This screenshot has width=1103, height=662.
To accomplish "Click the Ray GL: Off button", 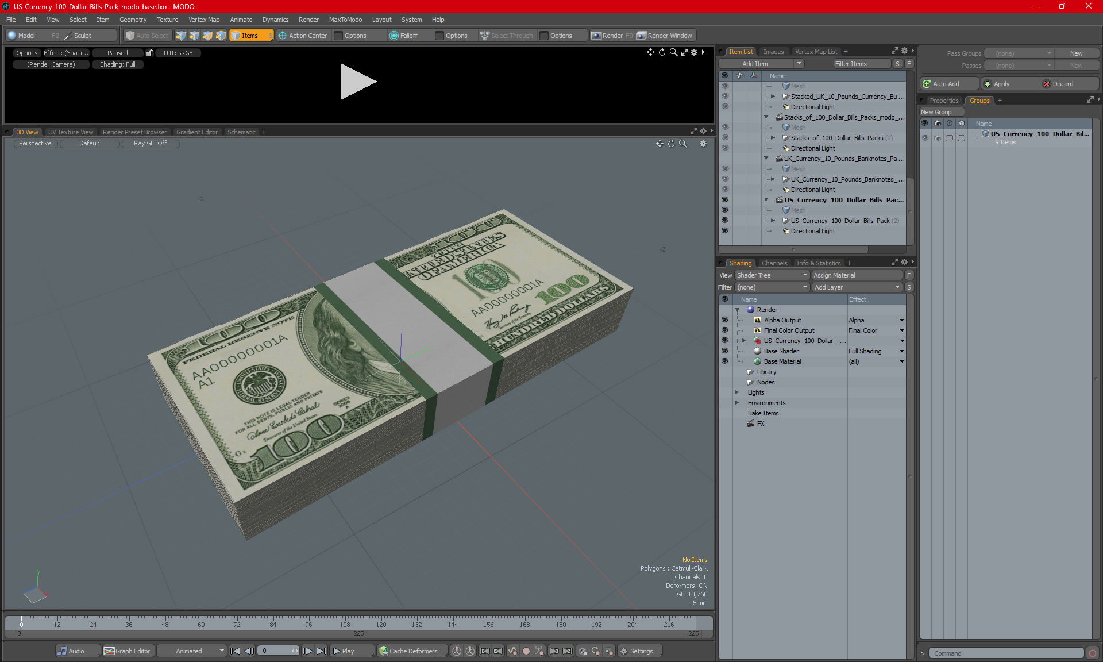I will [x=151, y=144].
